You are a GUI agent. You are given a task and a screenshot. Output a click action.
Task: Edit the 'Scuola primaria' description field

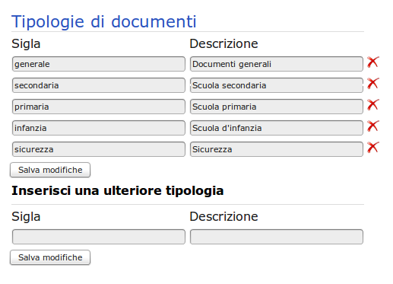tap(277, 107)
